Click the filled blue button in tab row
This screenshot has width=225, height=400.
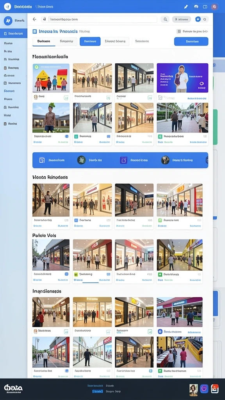click(90, 41)
